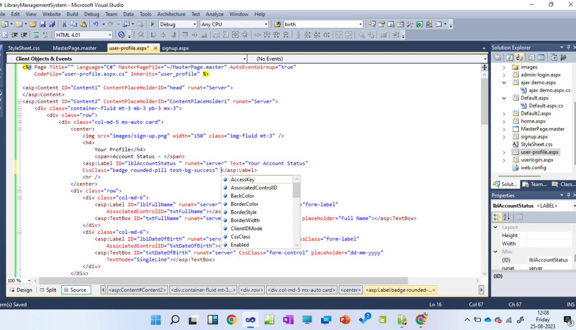
Task: Open the HTML 4.01 validation dropdown
Action: (x=110, y=35)
